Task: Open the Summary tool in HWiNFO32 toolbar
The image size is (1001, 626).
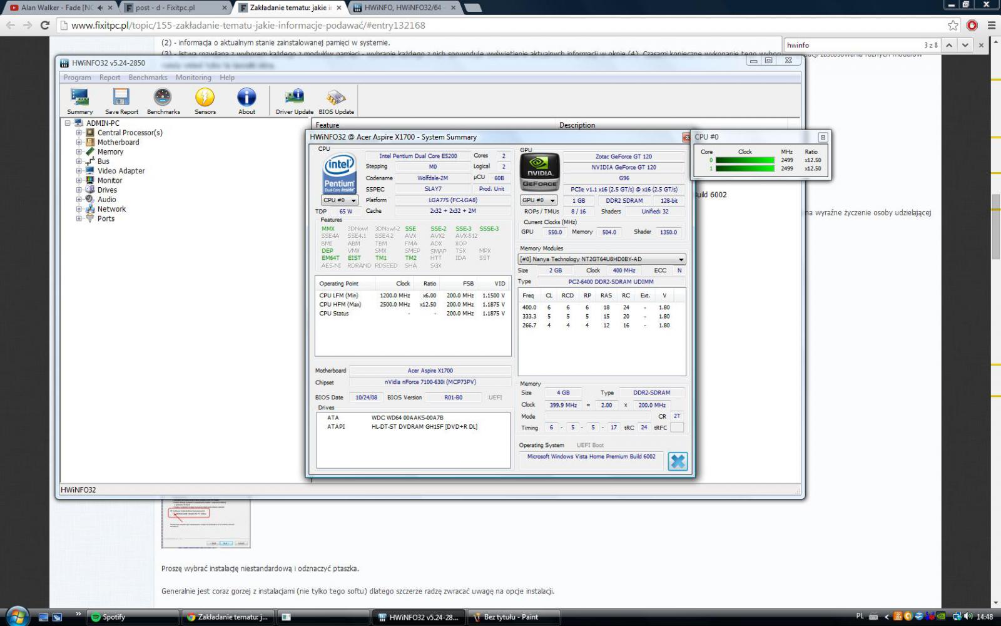Action: tap(79, 101)
